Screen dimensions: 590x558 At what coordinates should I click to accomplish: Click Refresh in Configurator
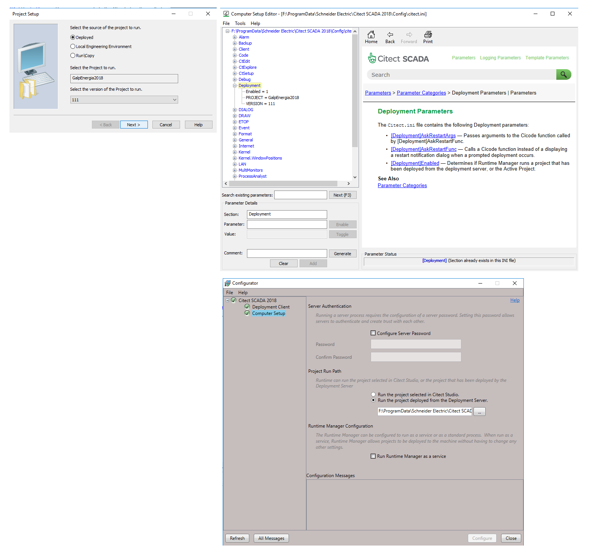coord(237,538)
